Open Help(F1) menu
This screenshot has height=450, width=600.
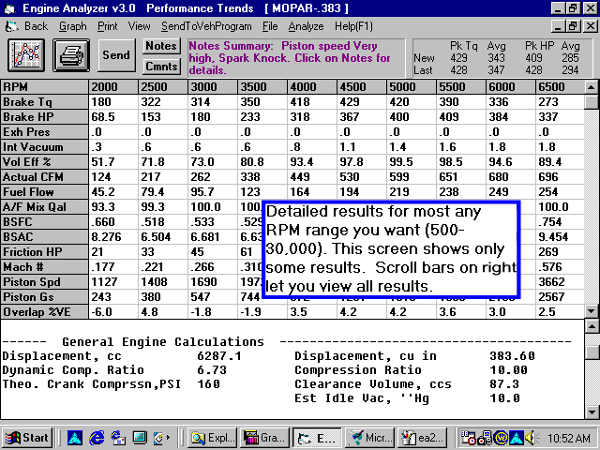click(353, 26)
